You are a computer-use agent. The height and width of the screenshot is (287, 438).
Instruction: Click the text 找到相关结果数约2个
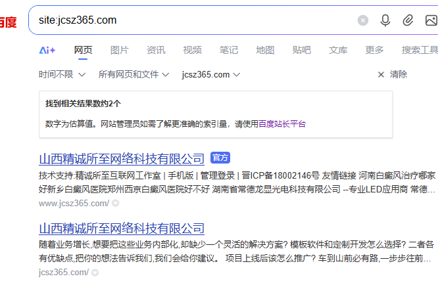(83, 104)
